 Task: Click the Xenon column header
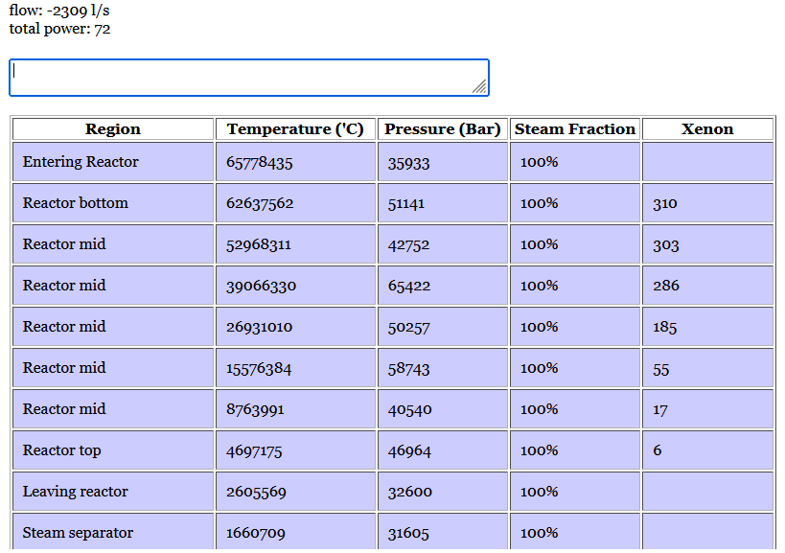tap(707, 129)
